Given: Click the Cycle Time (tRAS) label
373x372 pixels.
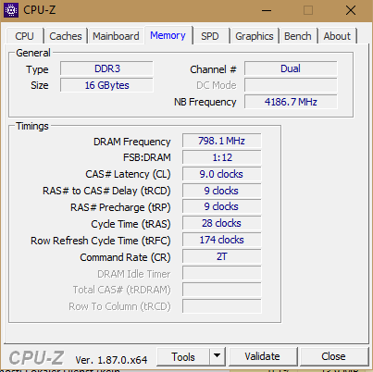Looking at the screenshot, I should [131, 224].
